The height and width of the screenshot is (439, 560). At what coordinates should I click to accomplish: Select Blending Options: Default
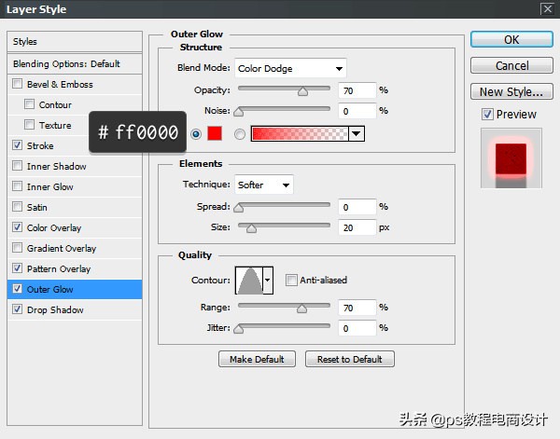(x=75, y=63)
